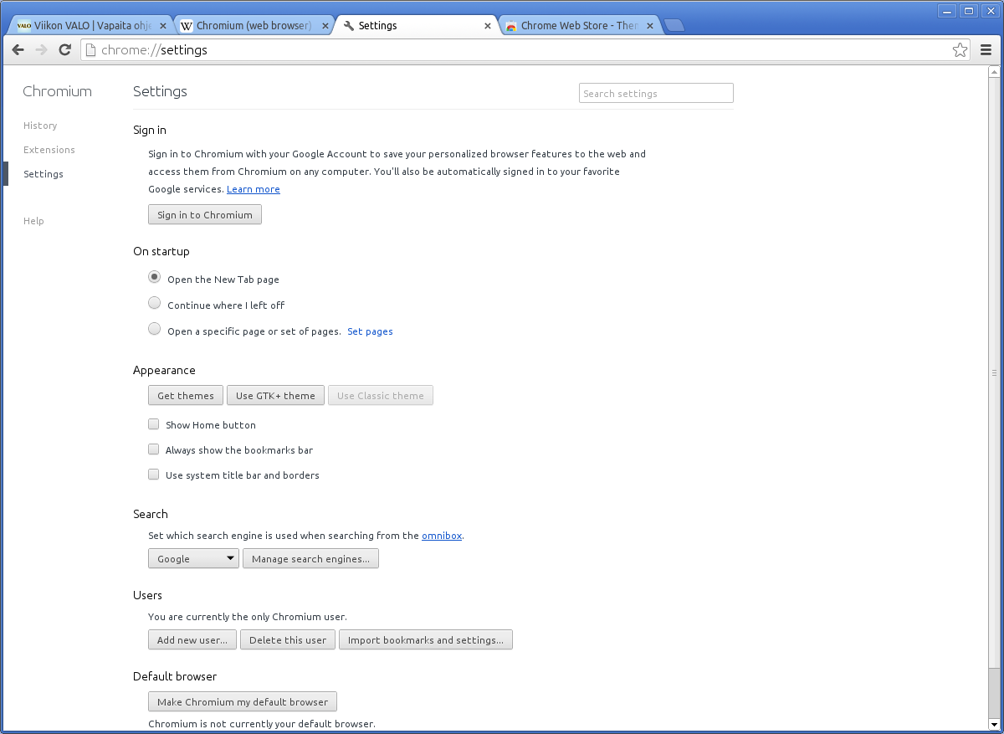1004x734 pixels.
Task: Open the omnibox link
Action: point(442,536)
